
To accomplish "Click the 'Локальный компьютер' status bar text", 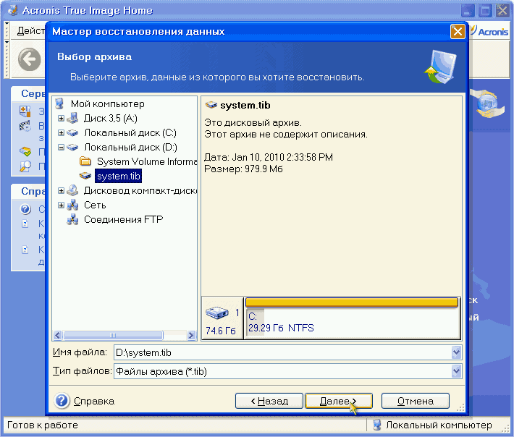I will pyautogui.click(x=439, y=425).
